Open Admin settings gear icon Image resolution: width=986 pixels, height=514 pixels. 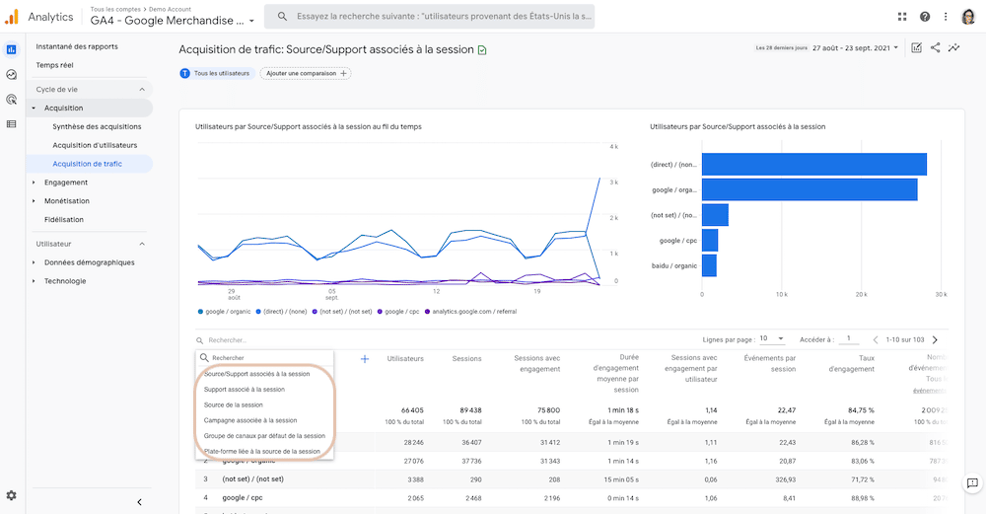(x=11, y=496)
